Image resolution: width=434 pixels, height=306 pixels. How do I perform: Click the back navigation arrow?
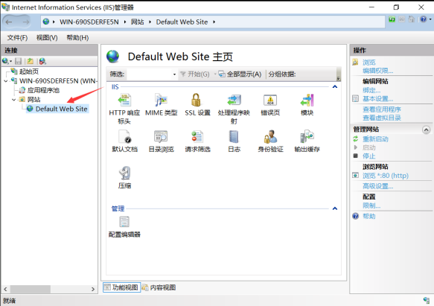click(9, 22)
